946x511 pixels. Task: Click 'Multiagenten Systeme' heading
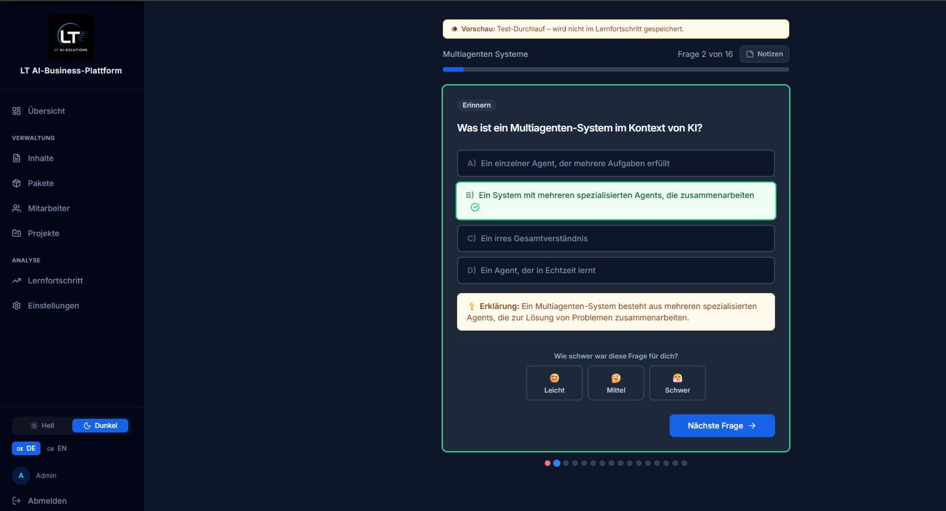click(x=486, y=54)
